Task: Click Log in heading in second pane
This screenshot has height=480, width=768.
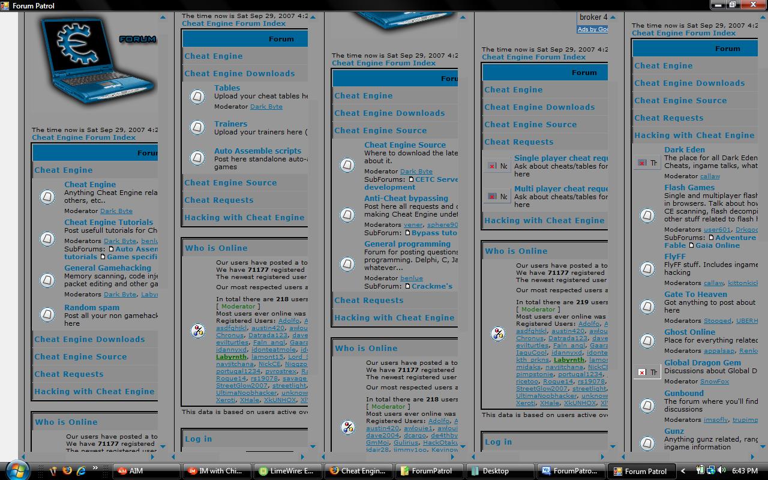Action: pos(199,439)
